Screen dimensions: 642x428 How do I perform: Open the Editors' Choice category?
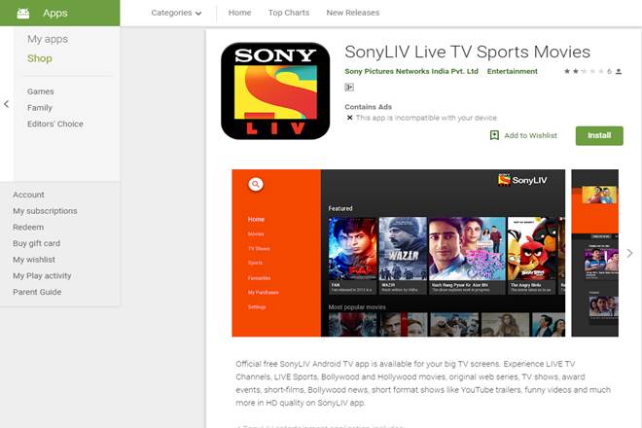55,124
